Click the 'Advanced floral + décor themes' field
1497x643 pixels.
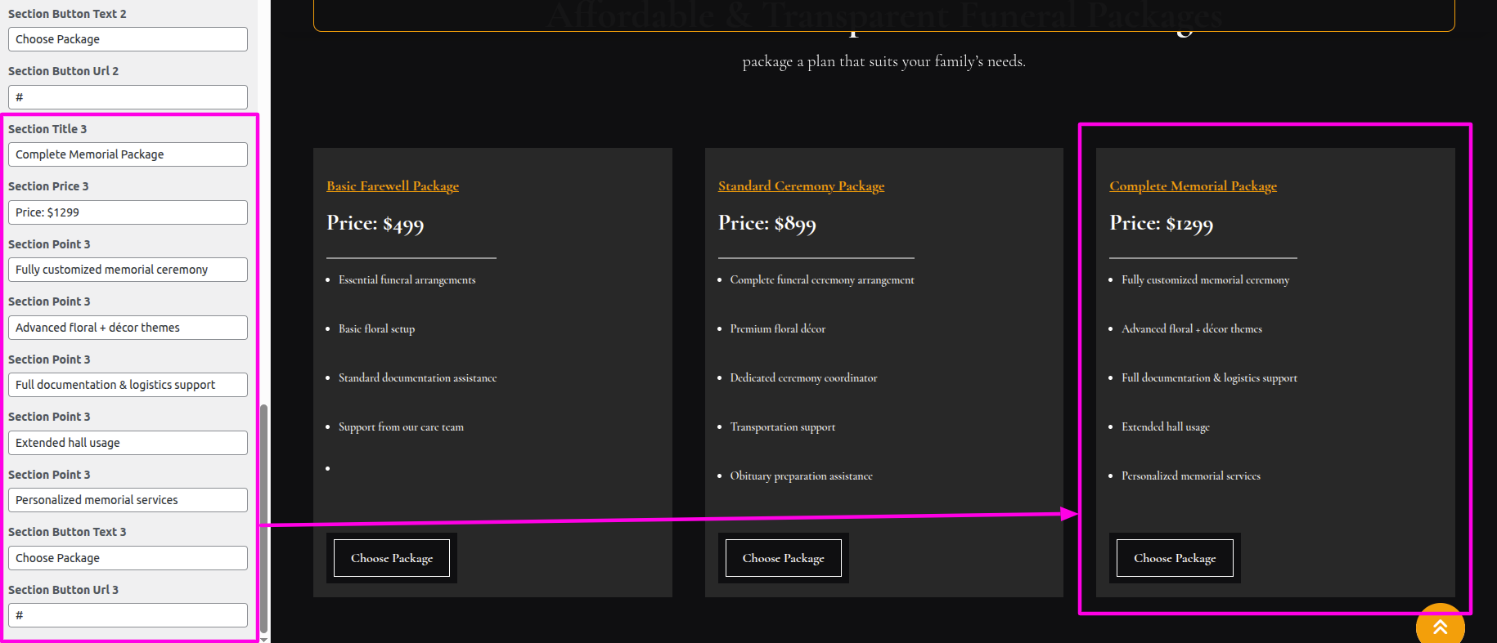pos(128,328)
